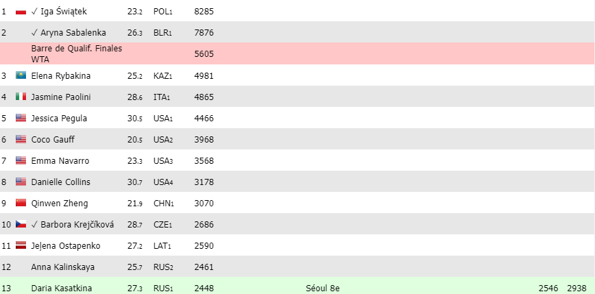Click the Italian flag beside Jasmine Paolini
Image resolution: width=595 pixels, height=294 pixels.
21,97
